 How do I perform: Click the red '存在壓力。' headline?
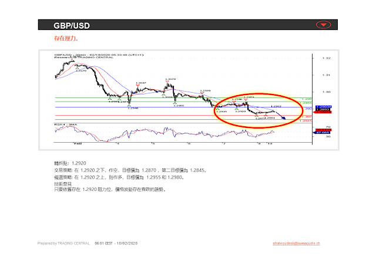[x=66, y=38]
